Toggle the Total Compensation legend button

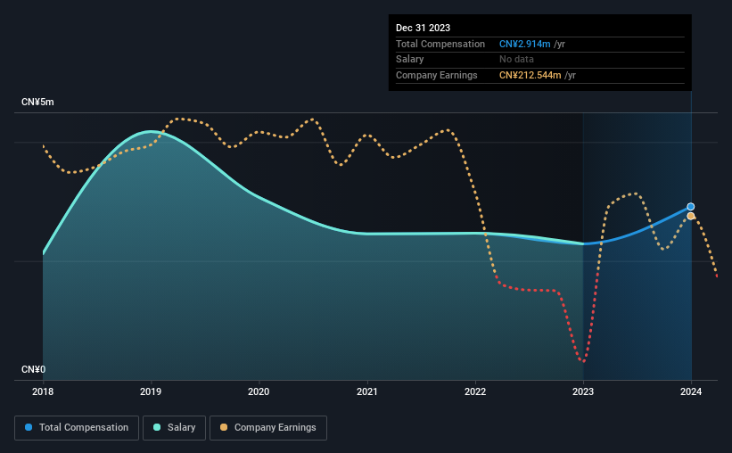(77, 428)
